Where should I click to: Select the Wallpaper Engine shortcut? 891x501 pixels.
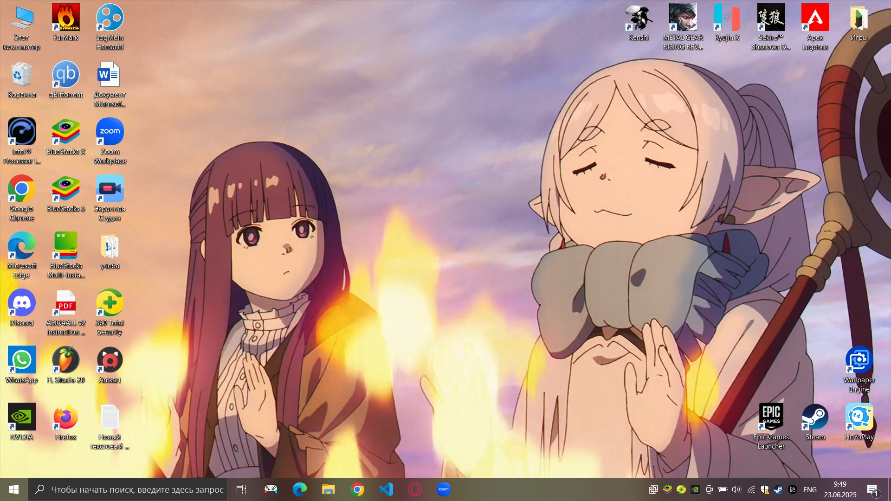coord(859,370)
